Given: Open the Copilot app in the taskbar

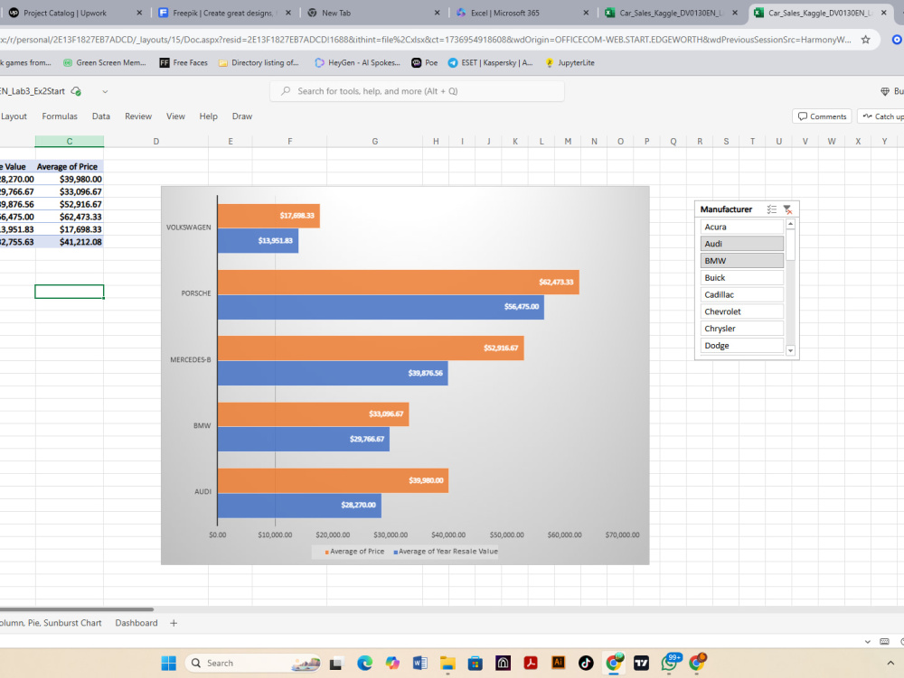Looking at the screenshot, I should (392, 663).
